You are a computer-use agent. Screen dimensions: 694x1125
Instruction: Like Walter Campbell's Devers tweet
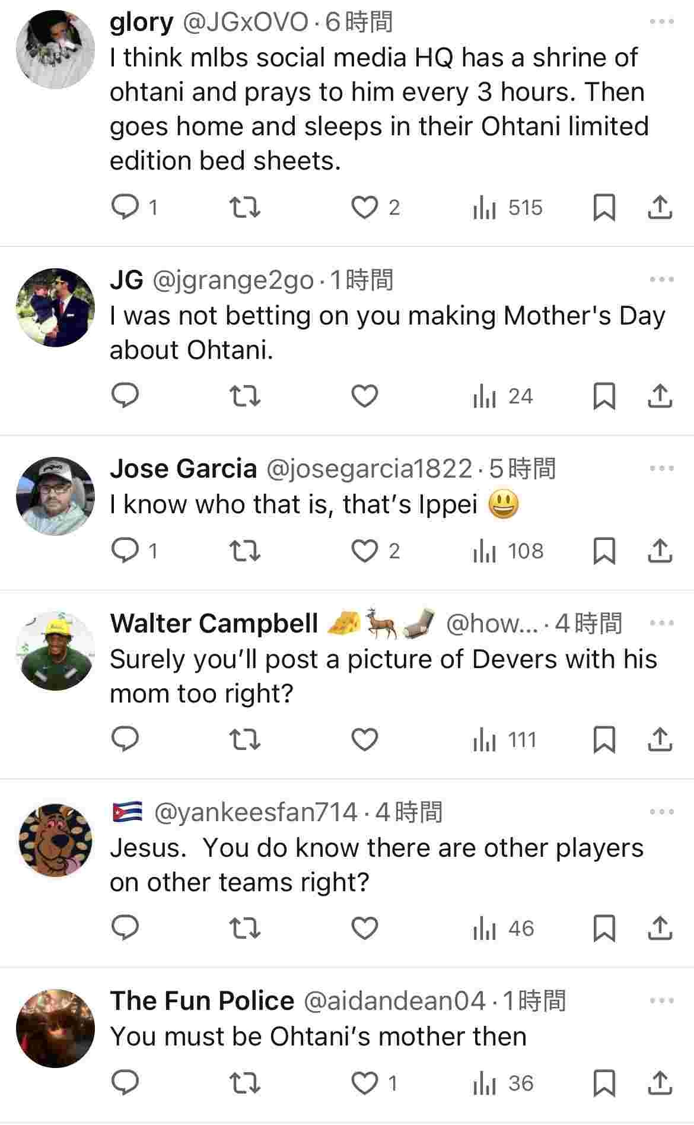coord(365,740)
